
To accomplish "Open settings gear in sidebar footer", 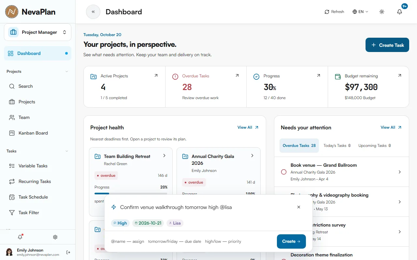I will point(55,237).
